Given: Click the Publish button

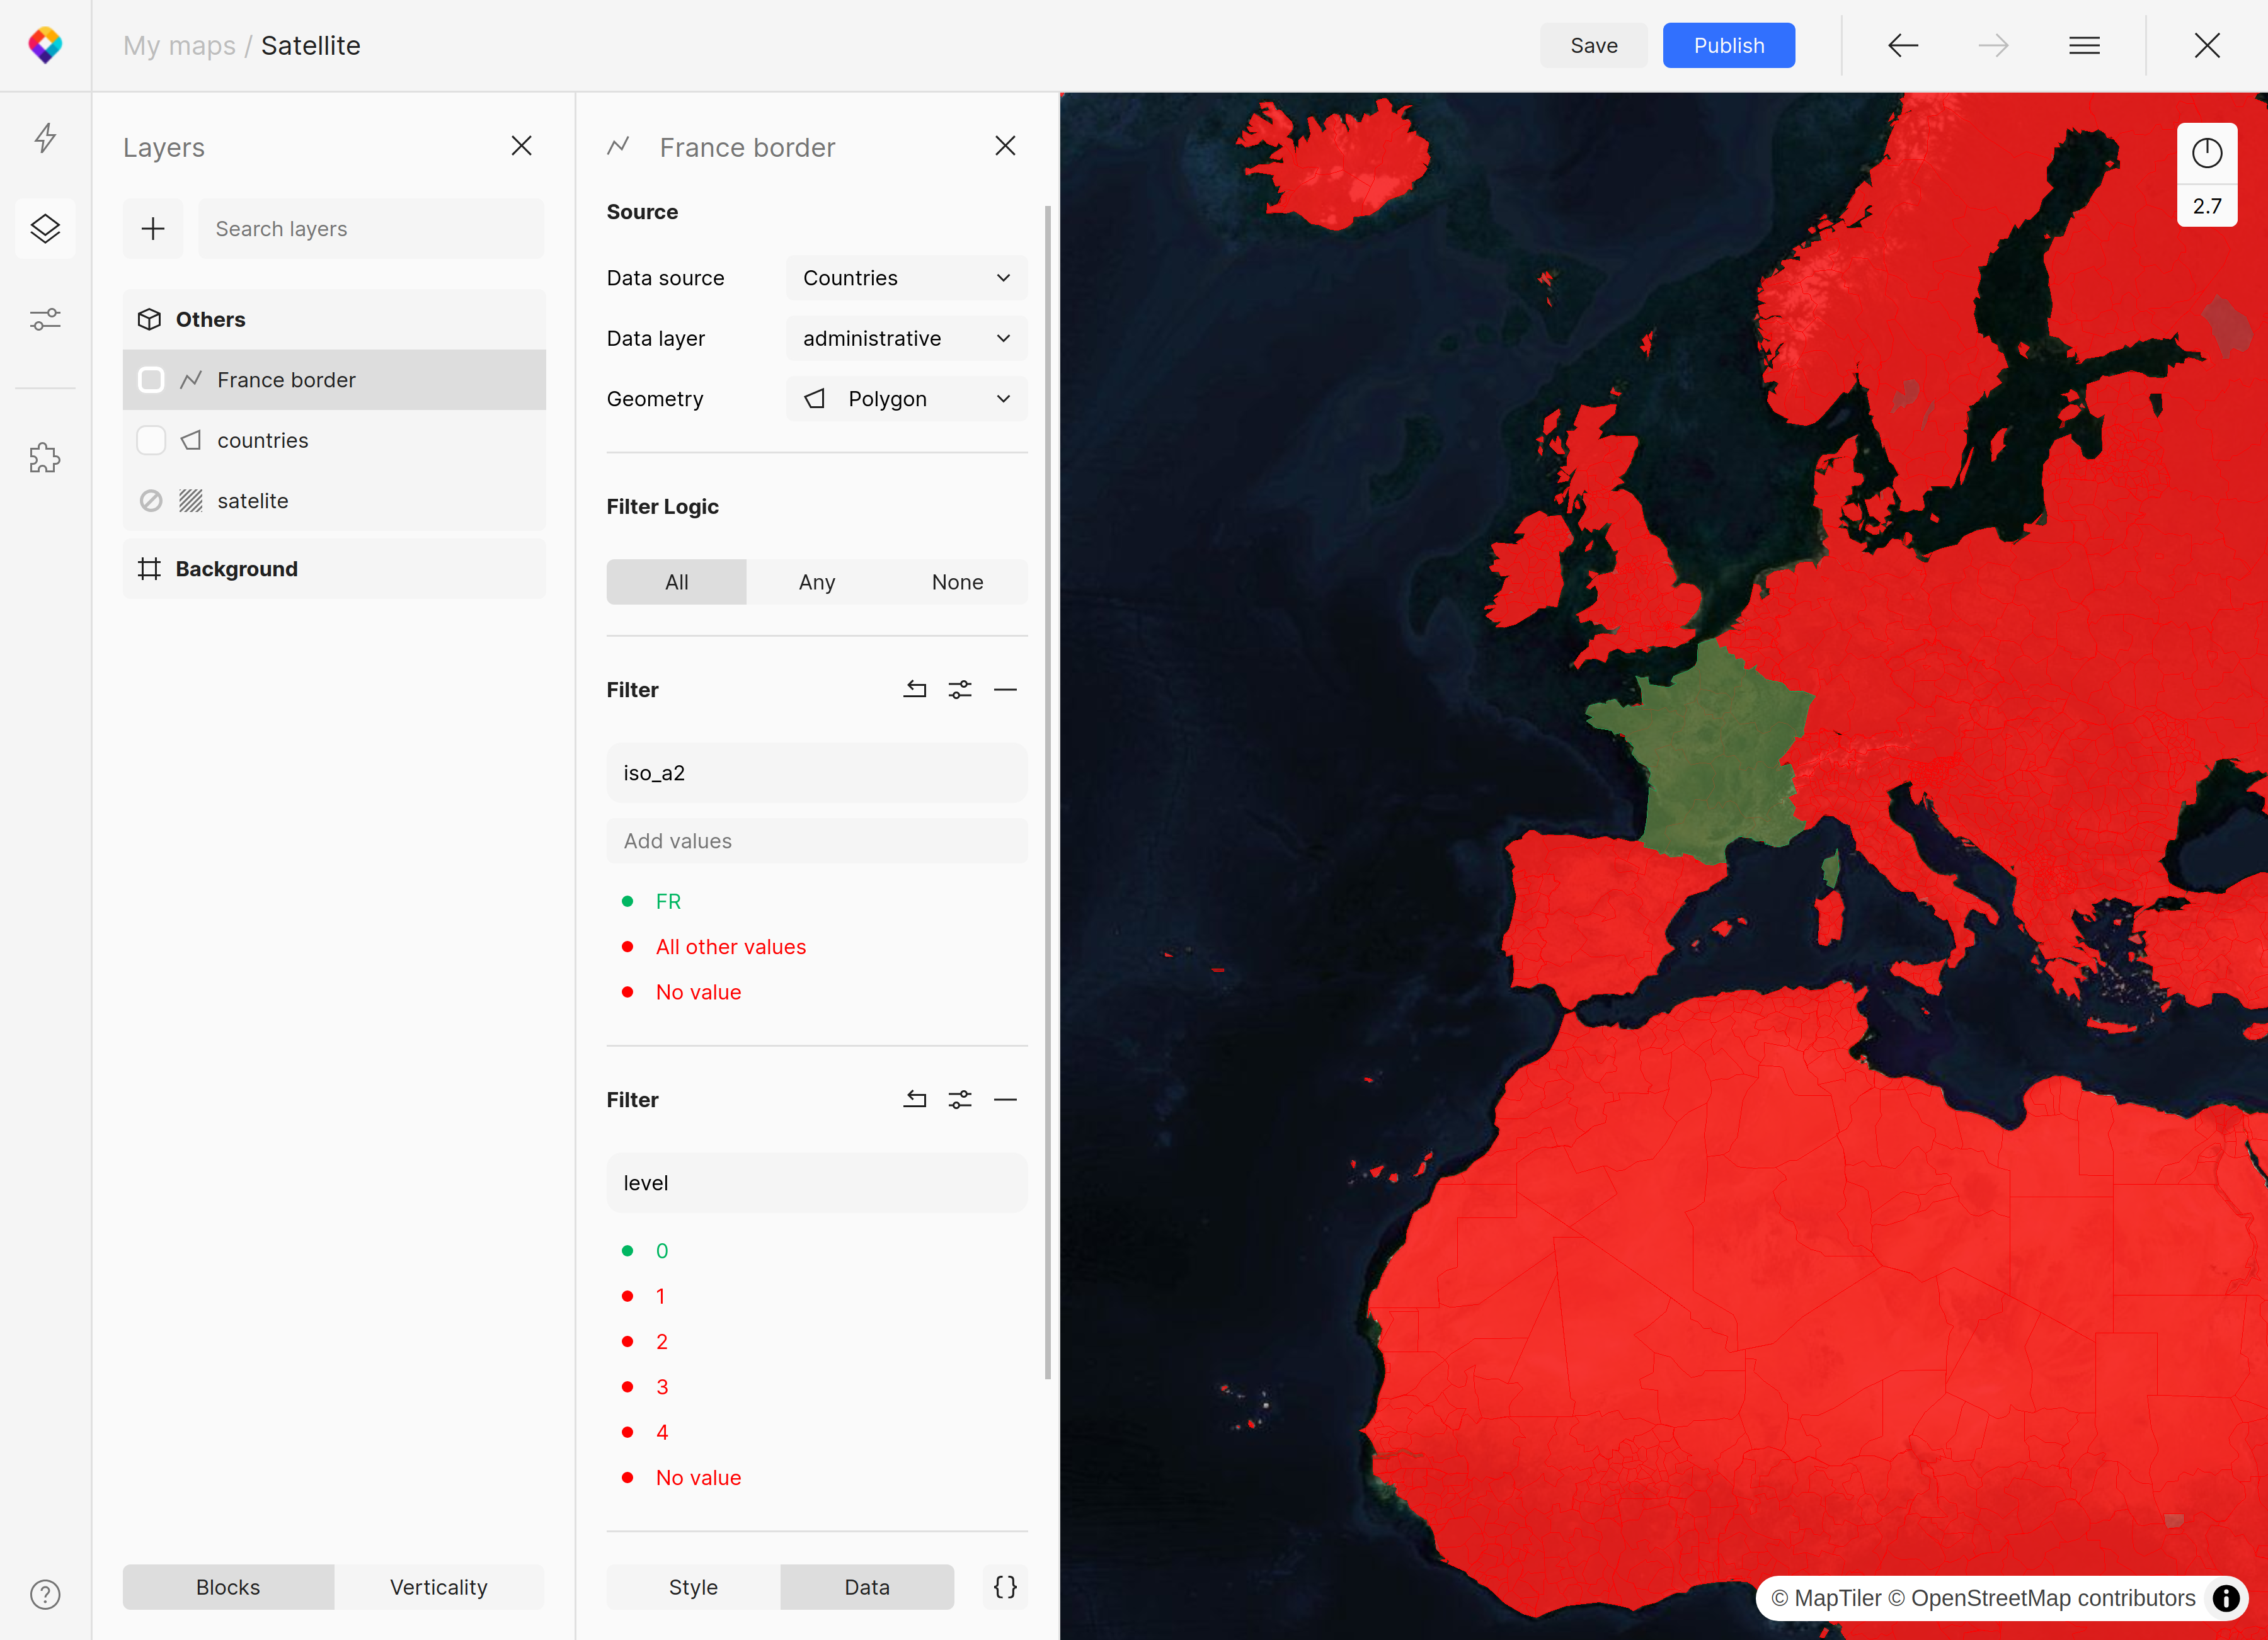Looking at the screenshot, I should pos(1728,46).
